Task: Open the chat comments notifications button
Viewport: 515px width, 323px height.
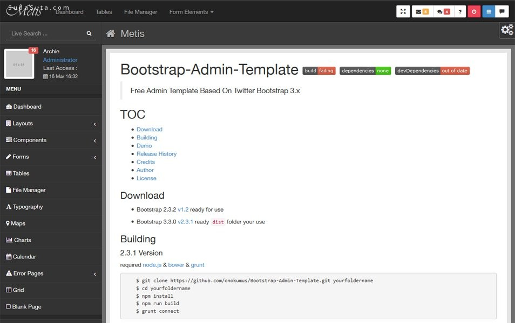Action: (443, 12)
